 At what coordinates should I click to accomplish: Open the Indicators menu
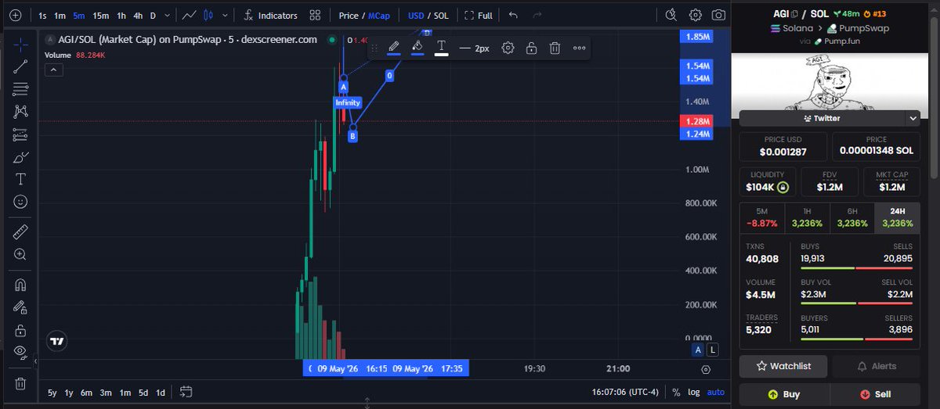pyautogui.click(x=270, y=15)
